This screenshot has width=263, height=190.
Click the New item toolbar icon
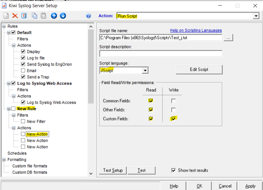coord(6,16)
